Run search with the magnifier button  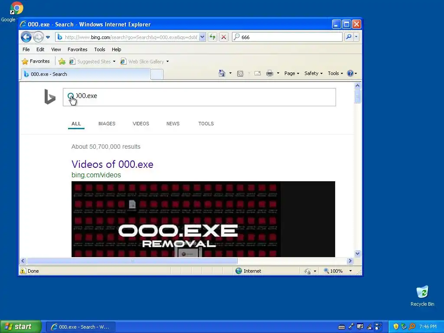[x=349, y=37]
